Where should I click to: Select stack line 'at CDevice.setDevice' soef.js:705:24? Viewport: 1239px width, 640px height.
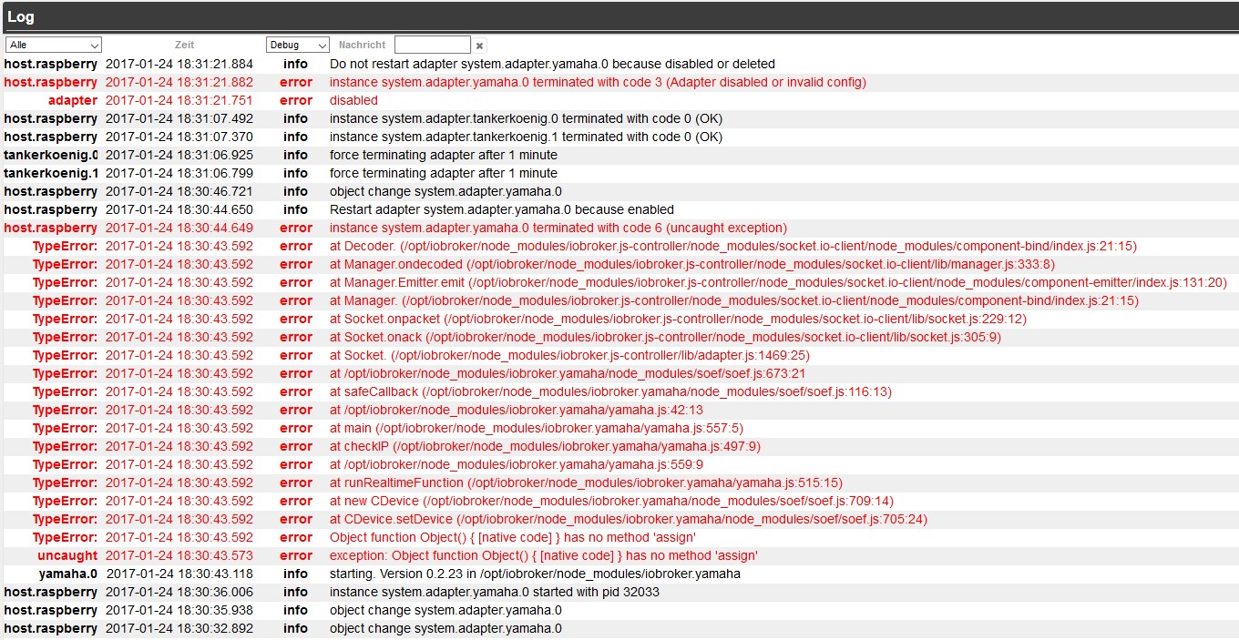[629, 520]
